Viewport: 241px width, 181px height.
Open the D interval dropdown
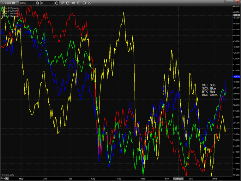tap(53, 3)
